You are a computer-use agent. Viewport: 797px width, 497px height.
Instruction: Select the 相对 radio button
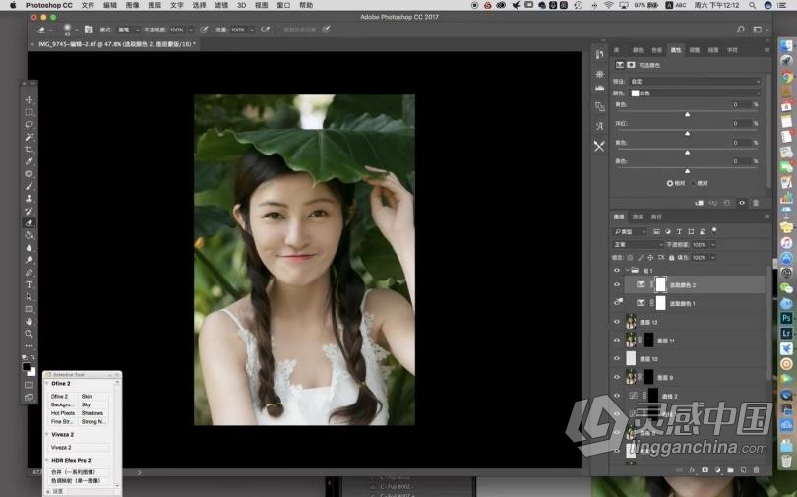[x=669, y=183]
